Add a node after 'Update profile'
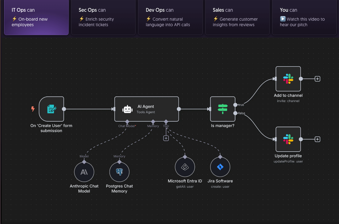Image resolution: width=339 pixels, height=224 pixels. 317,139
